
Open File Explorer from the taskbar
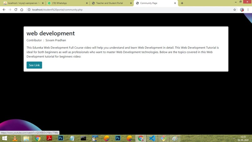(x=26, y=139)
